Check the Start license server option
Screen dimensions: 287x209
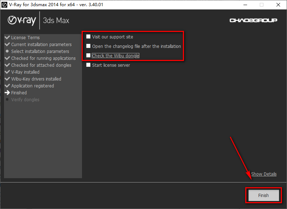(88, 65)
